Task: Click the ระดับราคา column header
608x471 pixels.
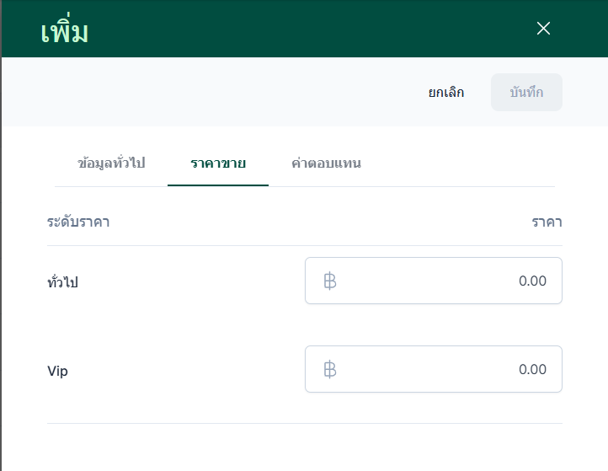Action: click(78, 222)
